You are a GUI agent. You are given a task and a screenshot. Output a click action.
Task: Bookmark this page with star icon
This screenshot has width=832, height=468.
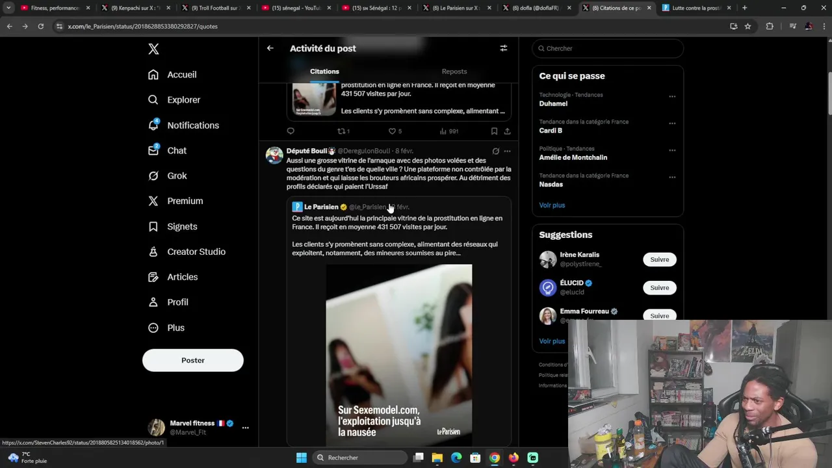point(747,26)
